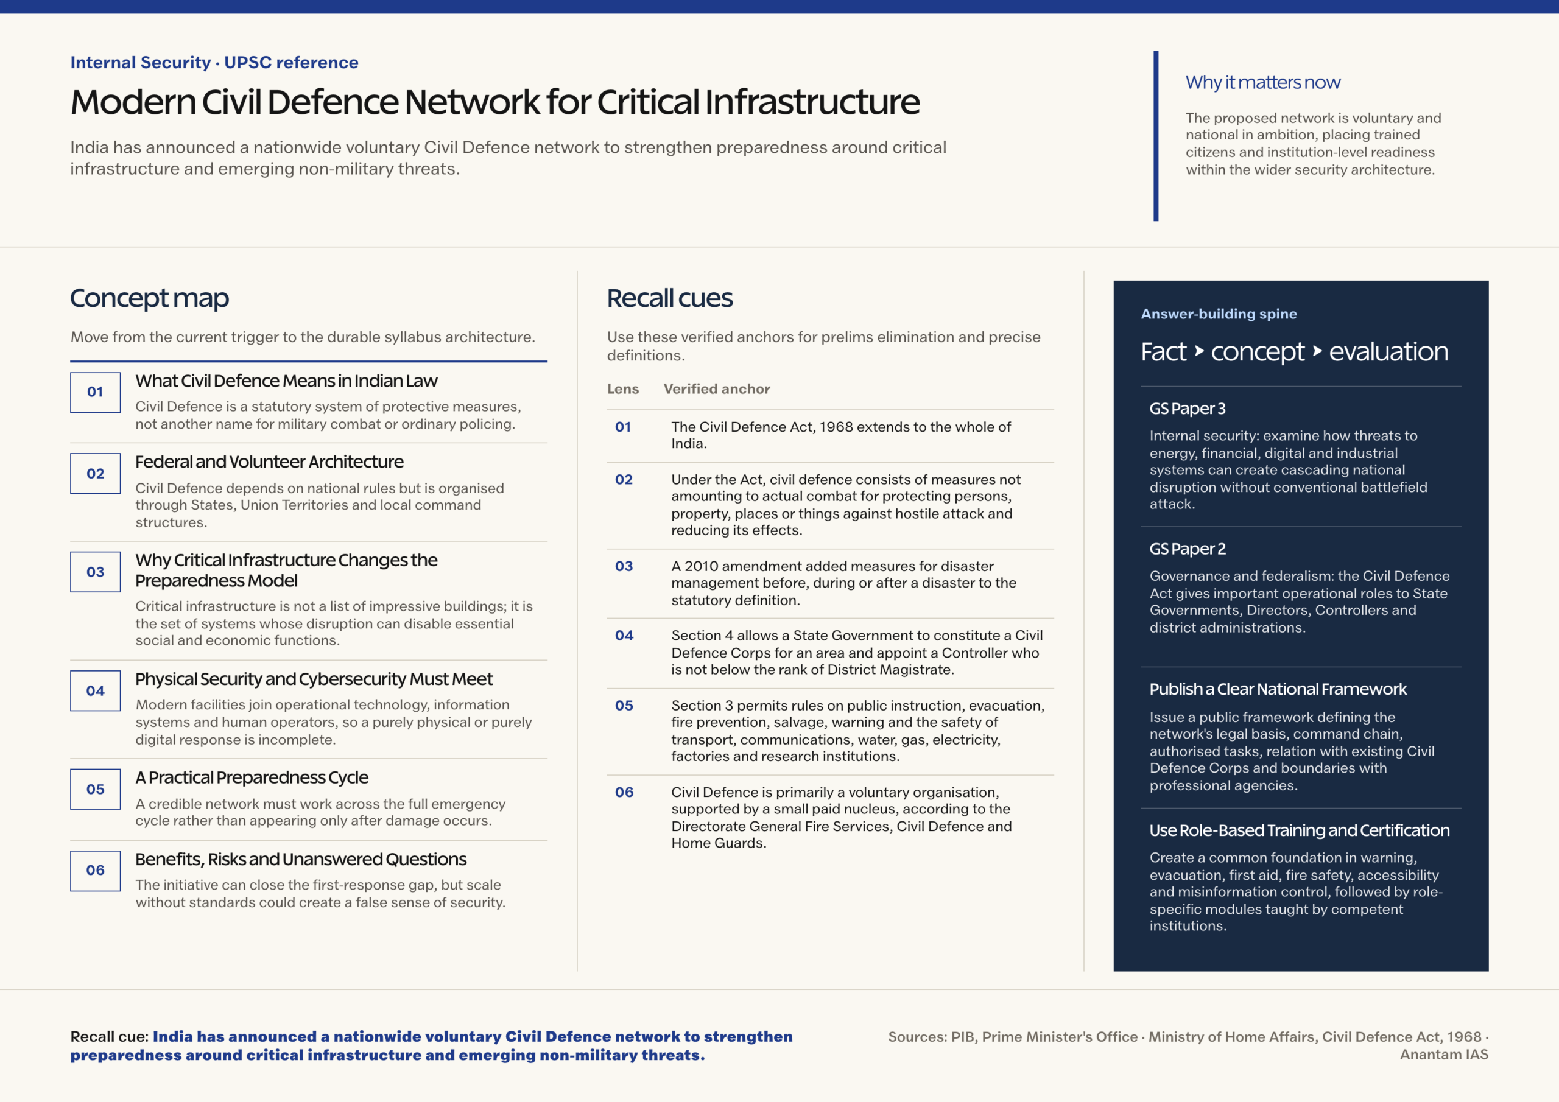Click the 'GS Paper 2' heading
The height and width of the screenshot is (1102, 1559).
[1187, 549]
